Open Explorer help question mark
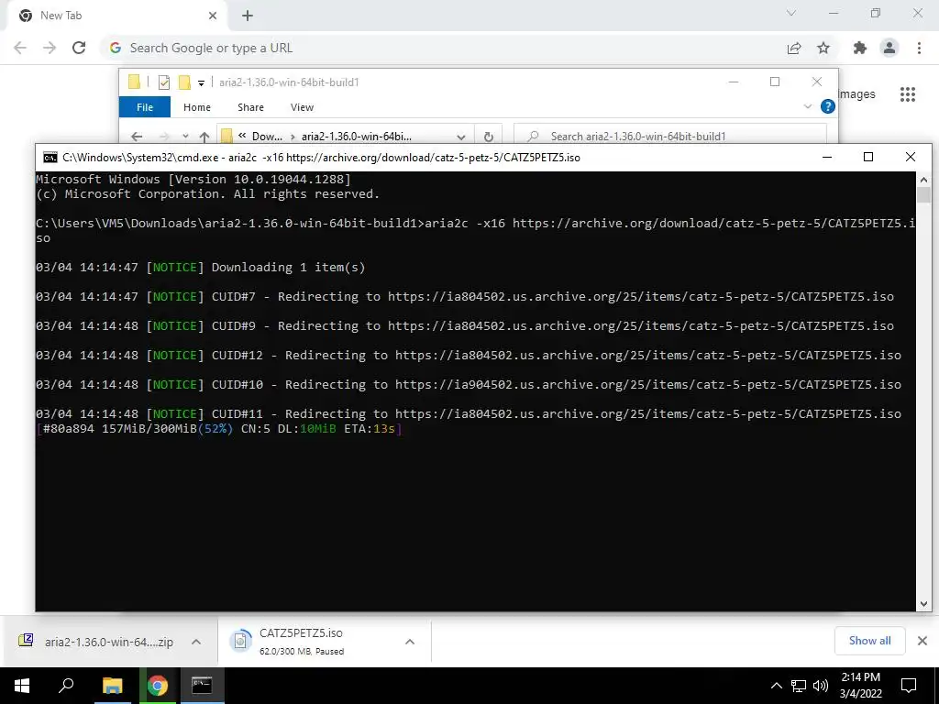Screen dimensions: 939x704 tap(828, 106)
